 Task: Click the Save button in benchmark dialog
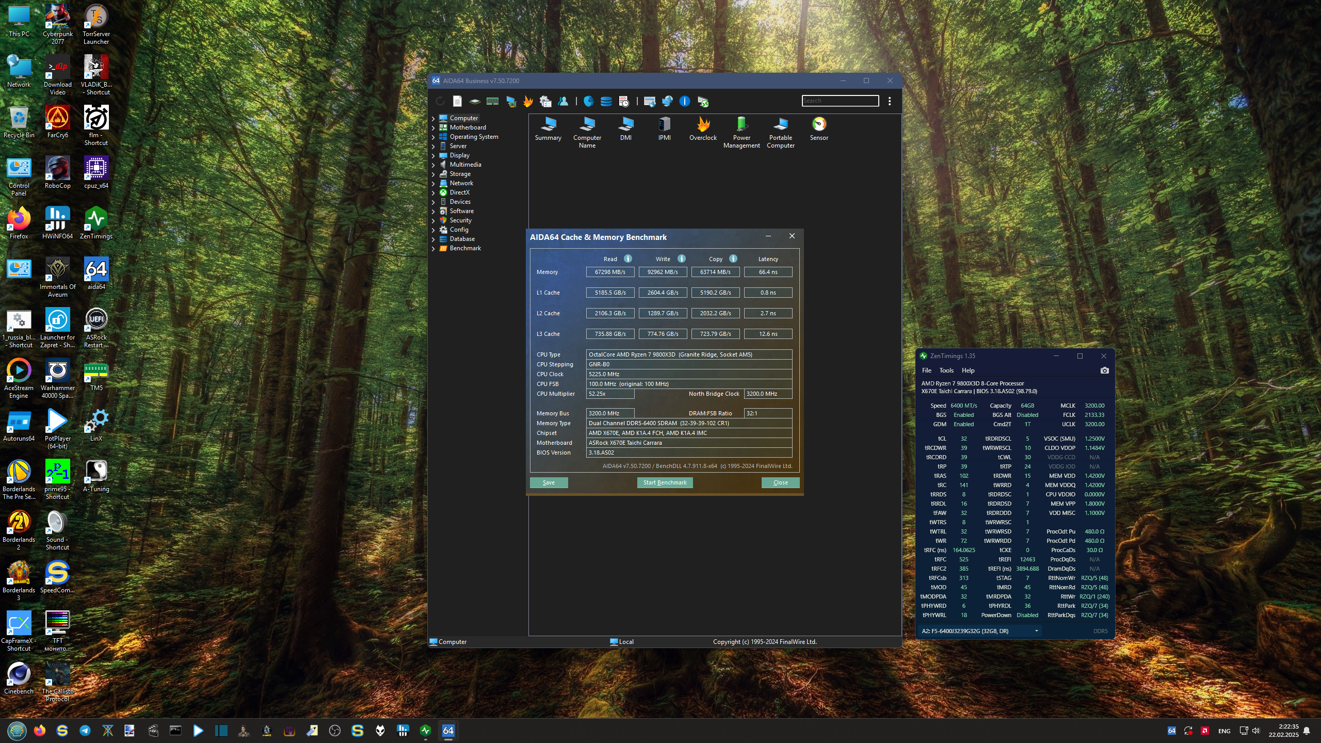[x=549, y=482]
